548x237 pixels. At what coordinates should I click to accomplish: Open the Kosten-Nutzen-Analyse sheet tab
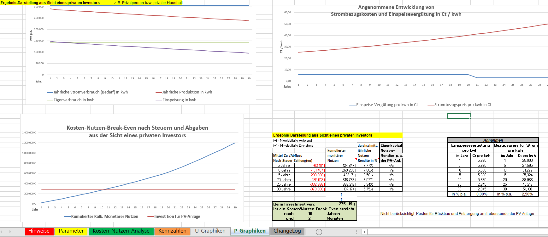coord(121,231)
